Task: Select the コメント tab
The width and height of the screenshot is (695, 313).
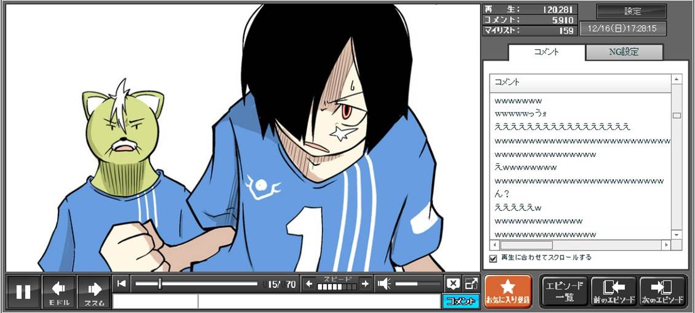Action: [x=546, y=52]
